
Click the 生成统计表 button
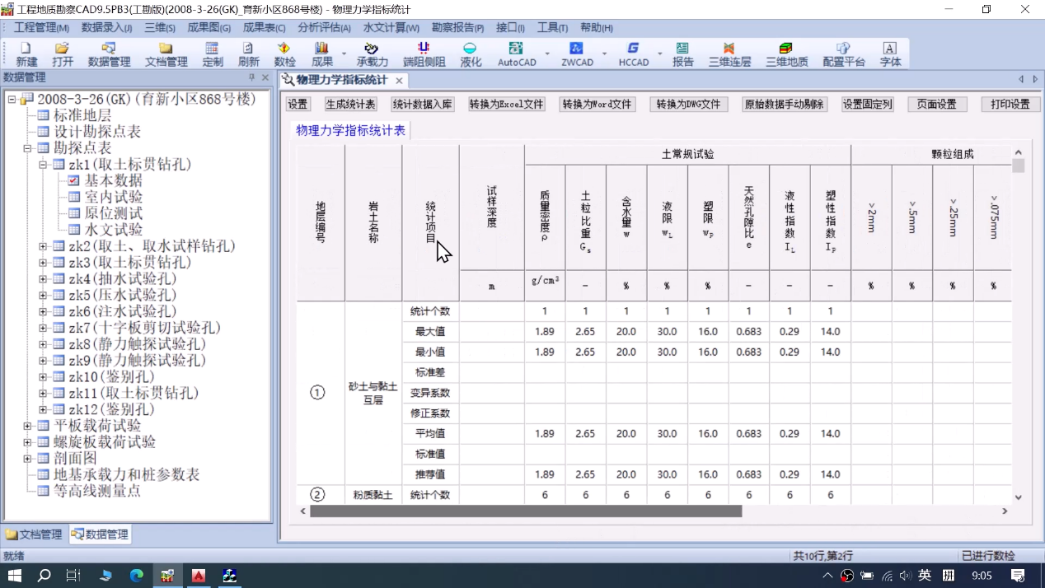[x=350, y=105]
